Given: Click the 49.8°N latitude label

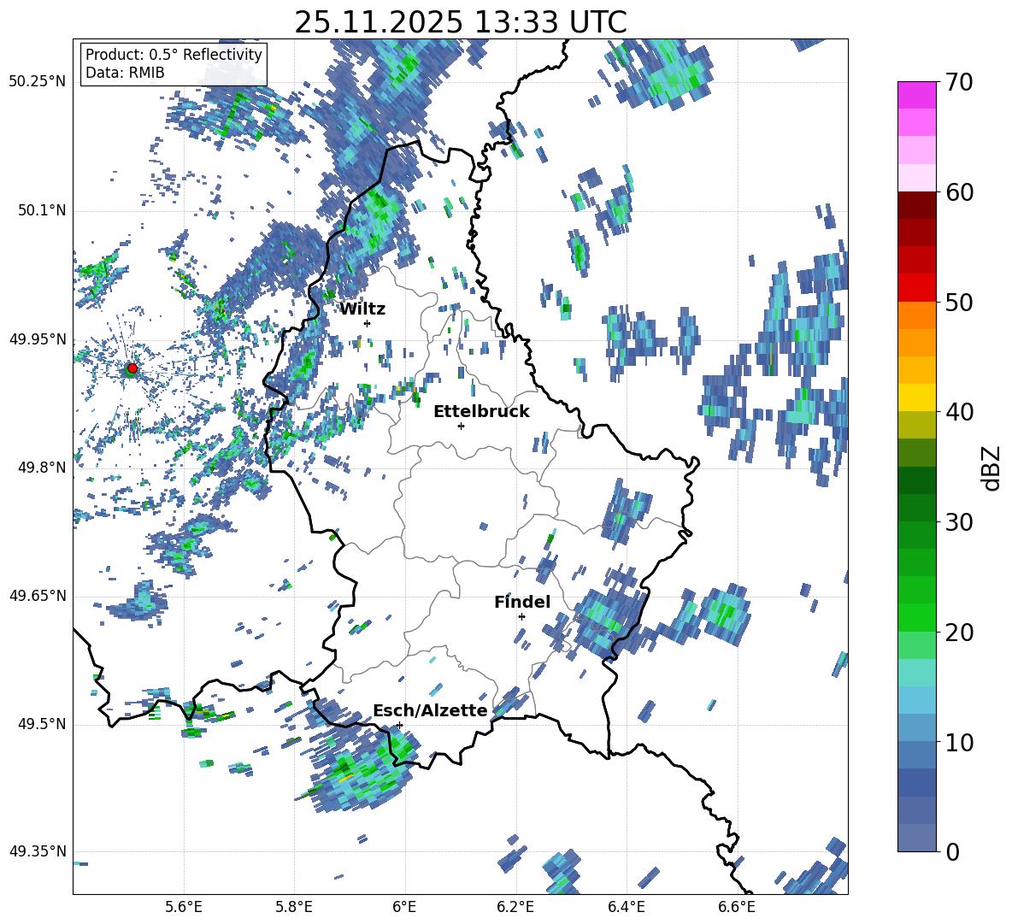Looking at the screenshot, I should coord(41,467).
